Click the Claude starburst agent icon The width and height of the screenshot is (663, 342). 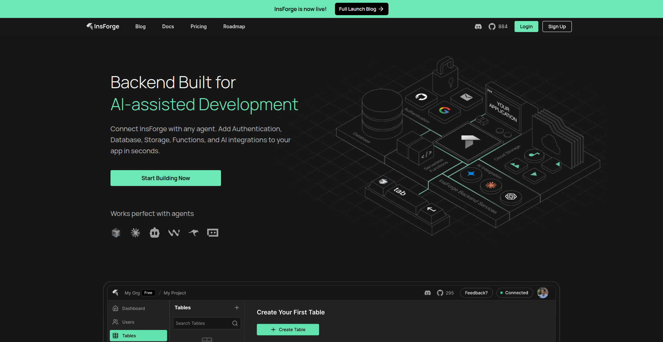tap(135, 233)
